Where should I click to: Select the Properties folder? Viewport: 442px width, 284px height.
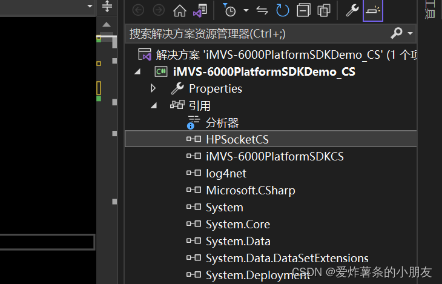point(216,89)
